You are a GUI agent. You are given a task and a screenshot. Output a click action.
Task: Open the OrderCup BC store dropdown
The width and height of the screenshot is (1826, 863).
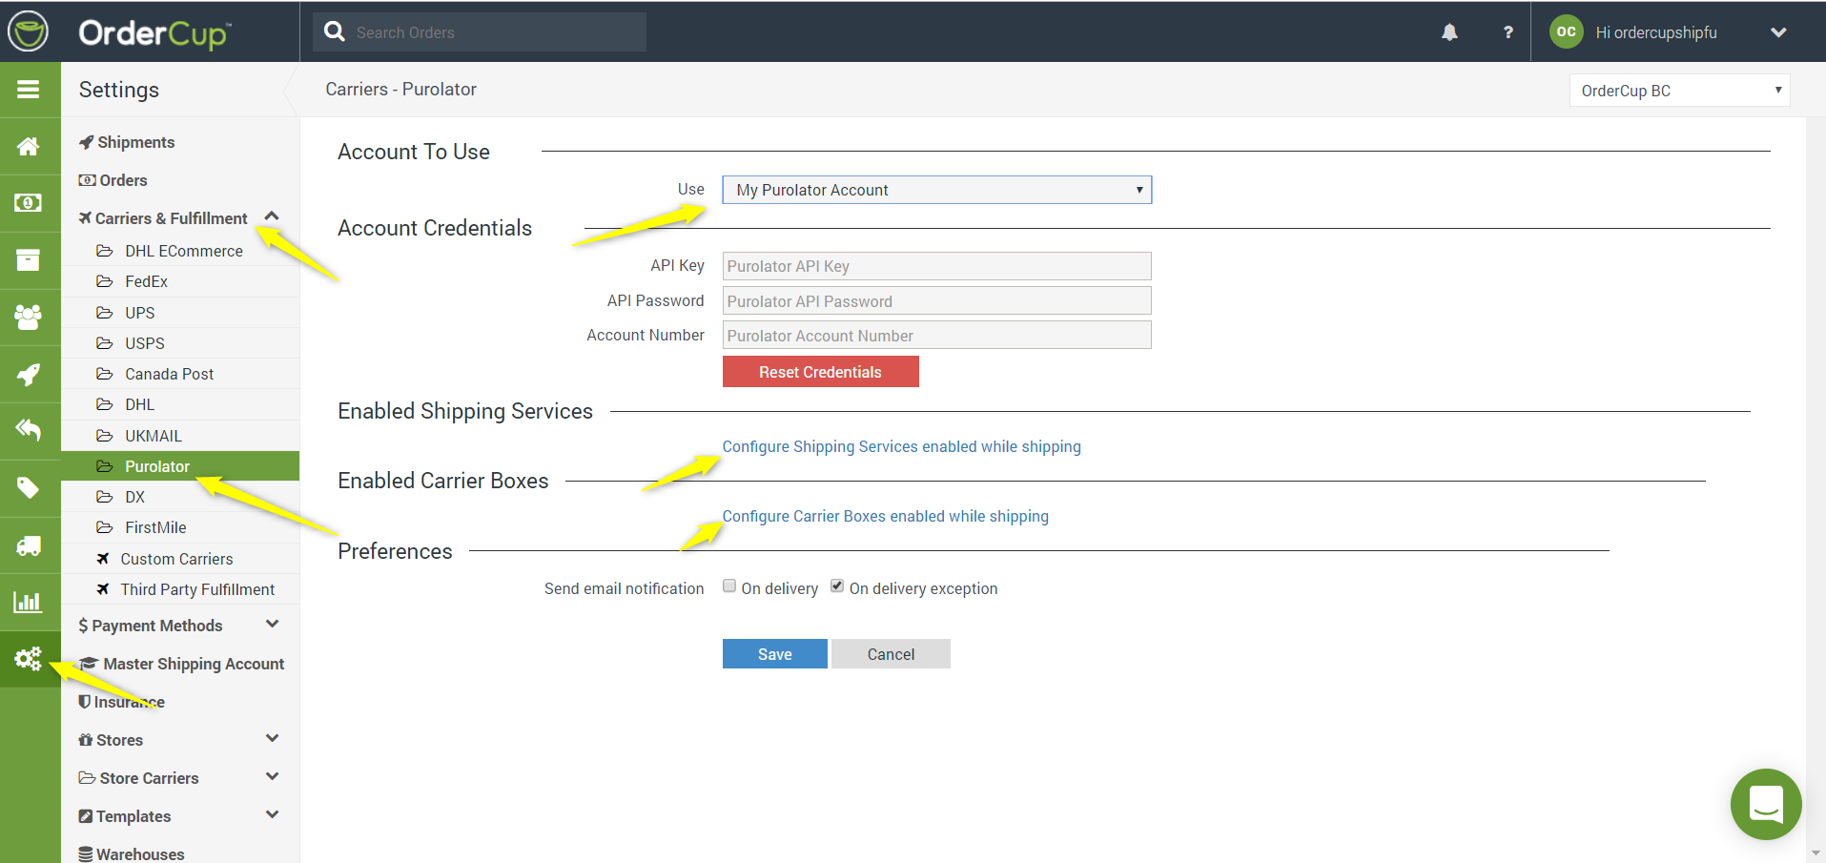(x=1679, y=91)
